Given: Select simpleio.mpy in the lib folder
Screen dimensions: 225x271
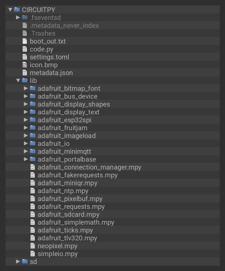Looking at the screenshot, I should click(x=57, y=254).
